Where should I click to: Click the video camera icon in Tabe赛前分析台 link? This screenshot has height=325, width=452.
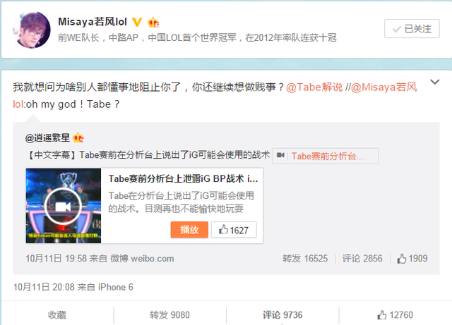click(280, 155)
